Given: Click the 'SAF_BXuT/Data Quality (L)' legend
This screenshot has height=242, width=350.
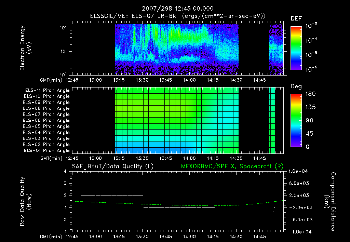Looking at the screenshot, I should tap(113, 166).
